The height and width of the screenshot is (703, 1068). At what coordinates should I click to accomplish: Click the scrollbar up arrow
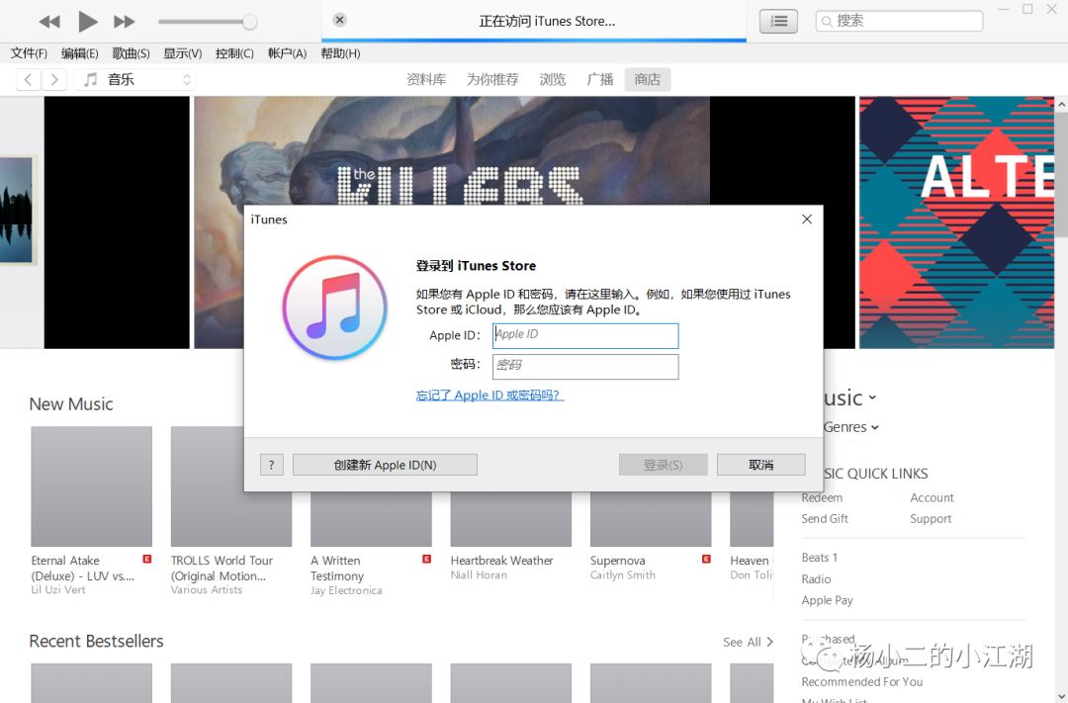tap(1061, 104)
